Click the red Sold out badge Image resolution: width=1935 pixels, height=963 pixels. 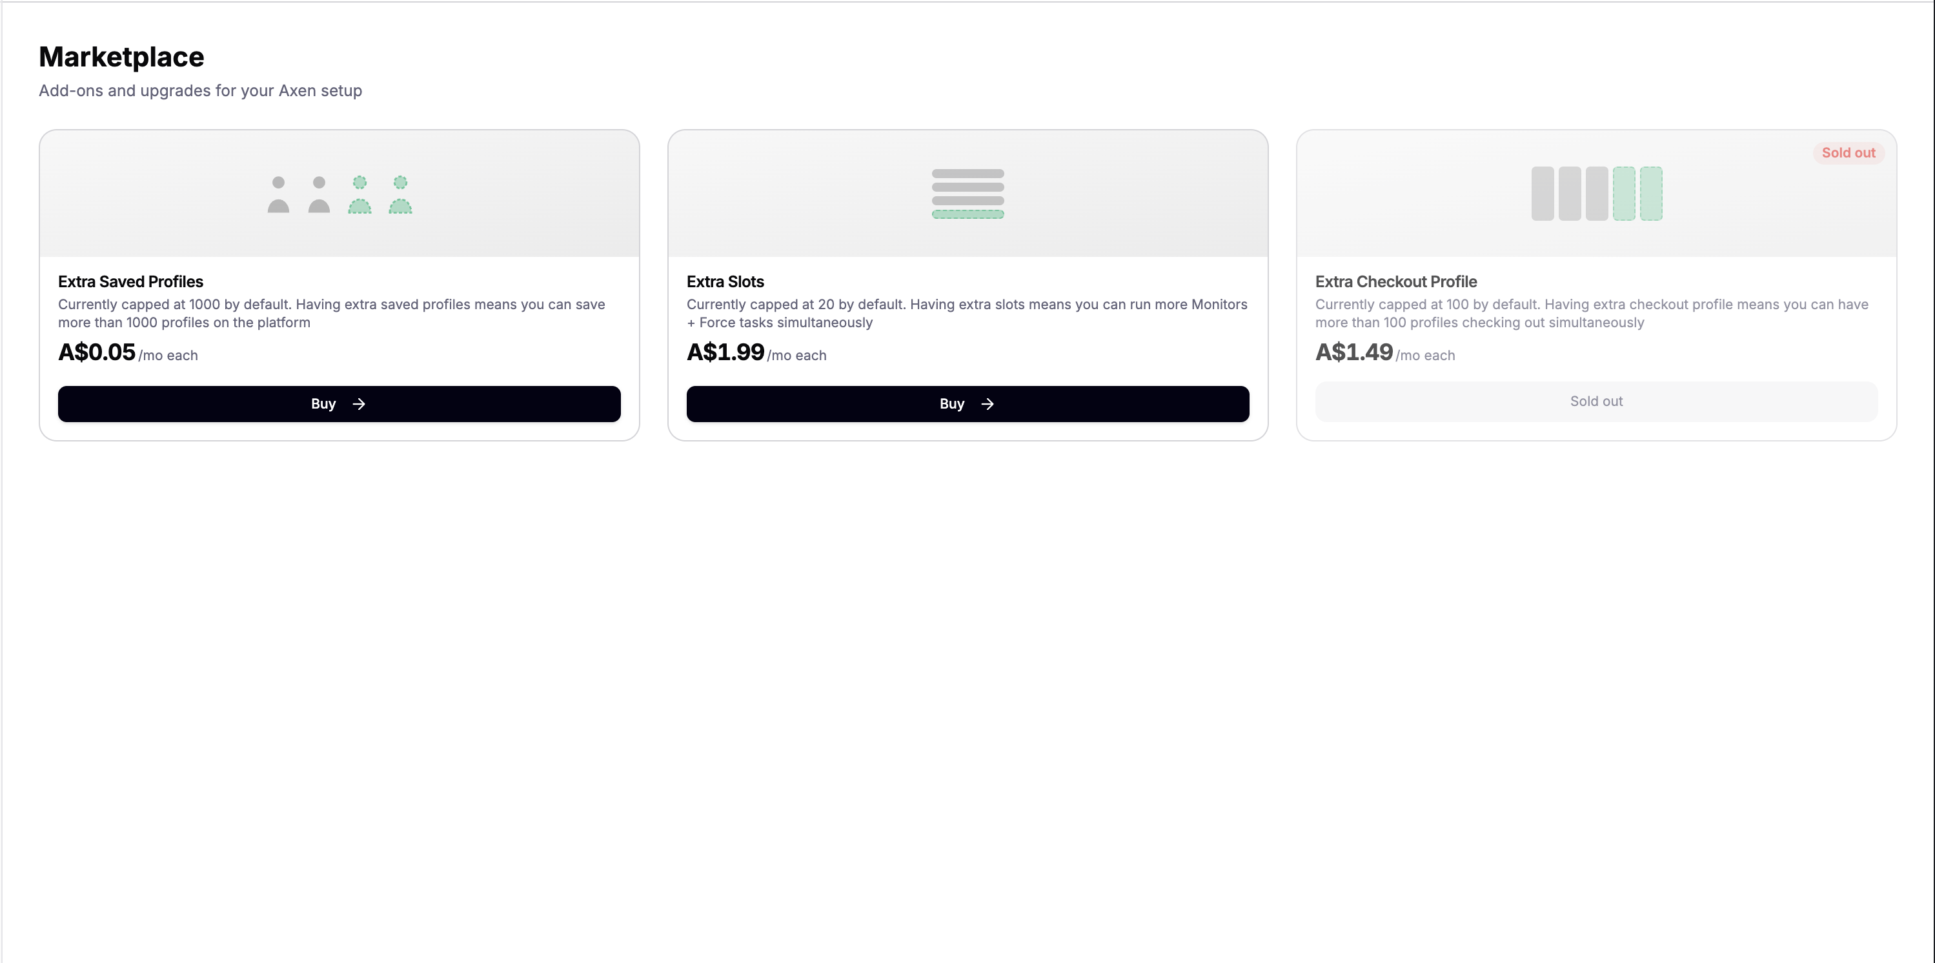tap(1848, 153)
